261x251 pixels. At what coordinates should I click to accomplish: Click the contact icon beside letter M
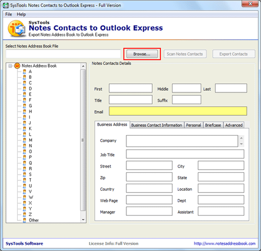(x=25, y=140)
